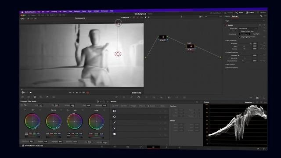The image size is (281, 158).
Task: Toggle the Nodes panel button
Action: click(240, 13)
